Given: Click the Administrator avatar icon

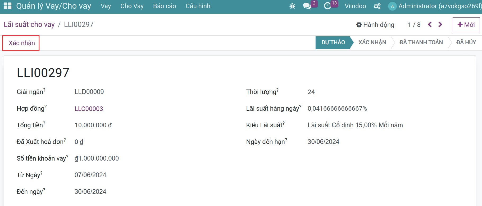Looking at the screenshot, I should point(392,6).
